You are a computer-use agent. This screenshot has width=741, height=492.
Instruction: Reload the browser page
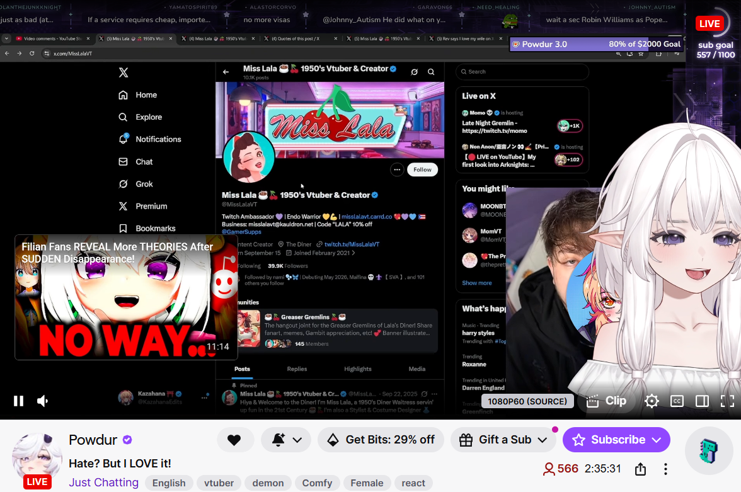tap(32, 54)
